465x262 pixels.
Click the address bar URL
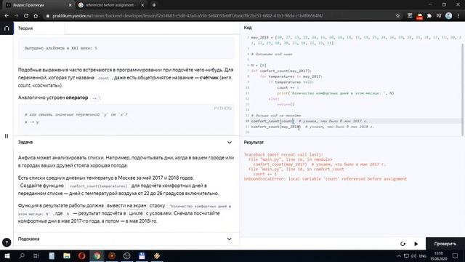point(187,16)
